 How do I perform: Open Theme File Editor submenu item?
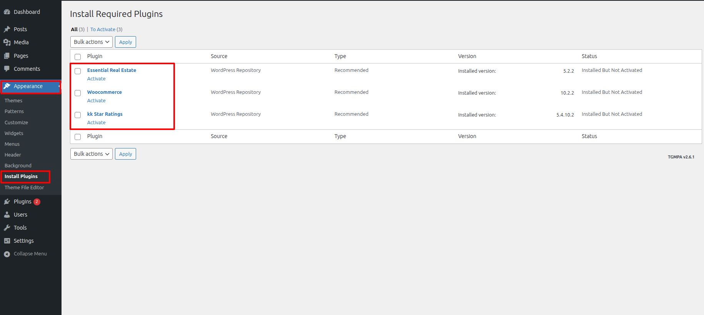(x=24, y=188)
